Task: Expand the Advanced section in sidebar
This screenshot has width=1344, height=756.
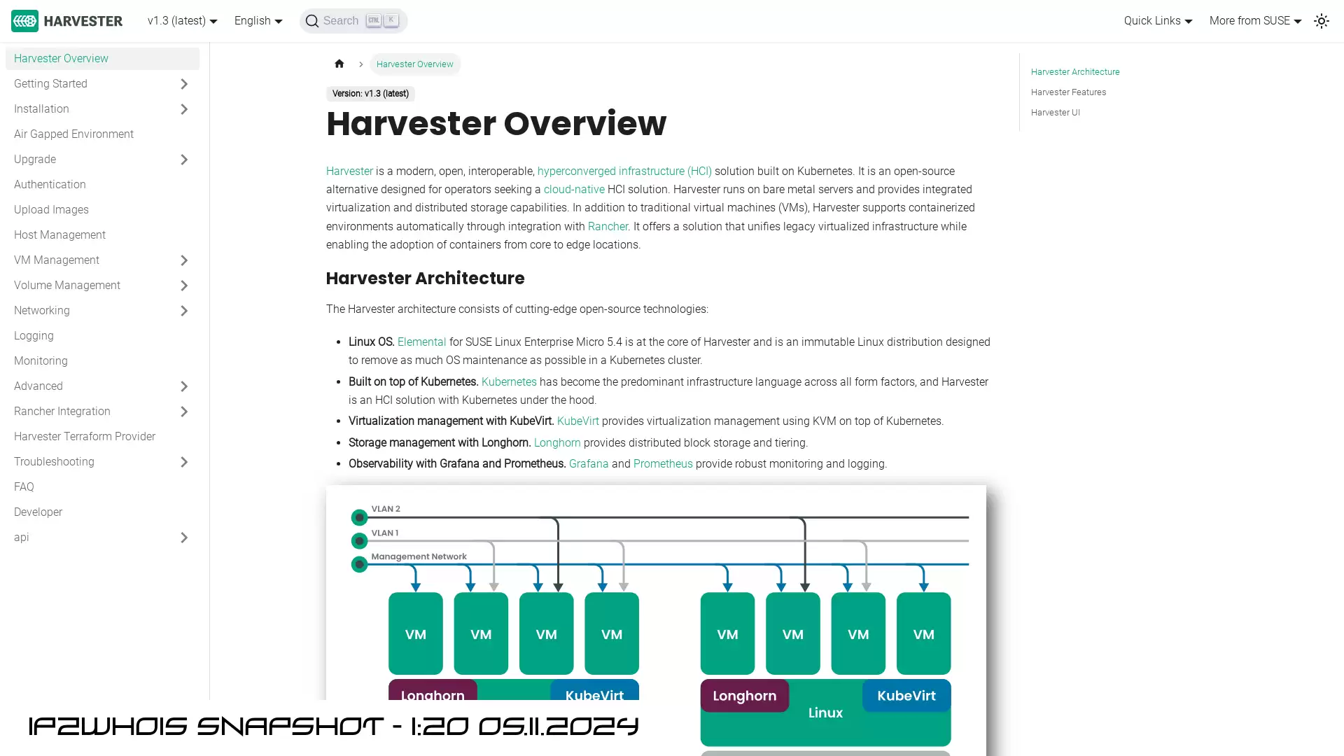Action: pyautogui.click(x=183, y=386)
